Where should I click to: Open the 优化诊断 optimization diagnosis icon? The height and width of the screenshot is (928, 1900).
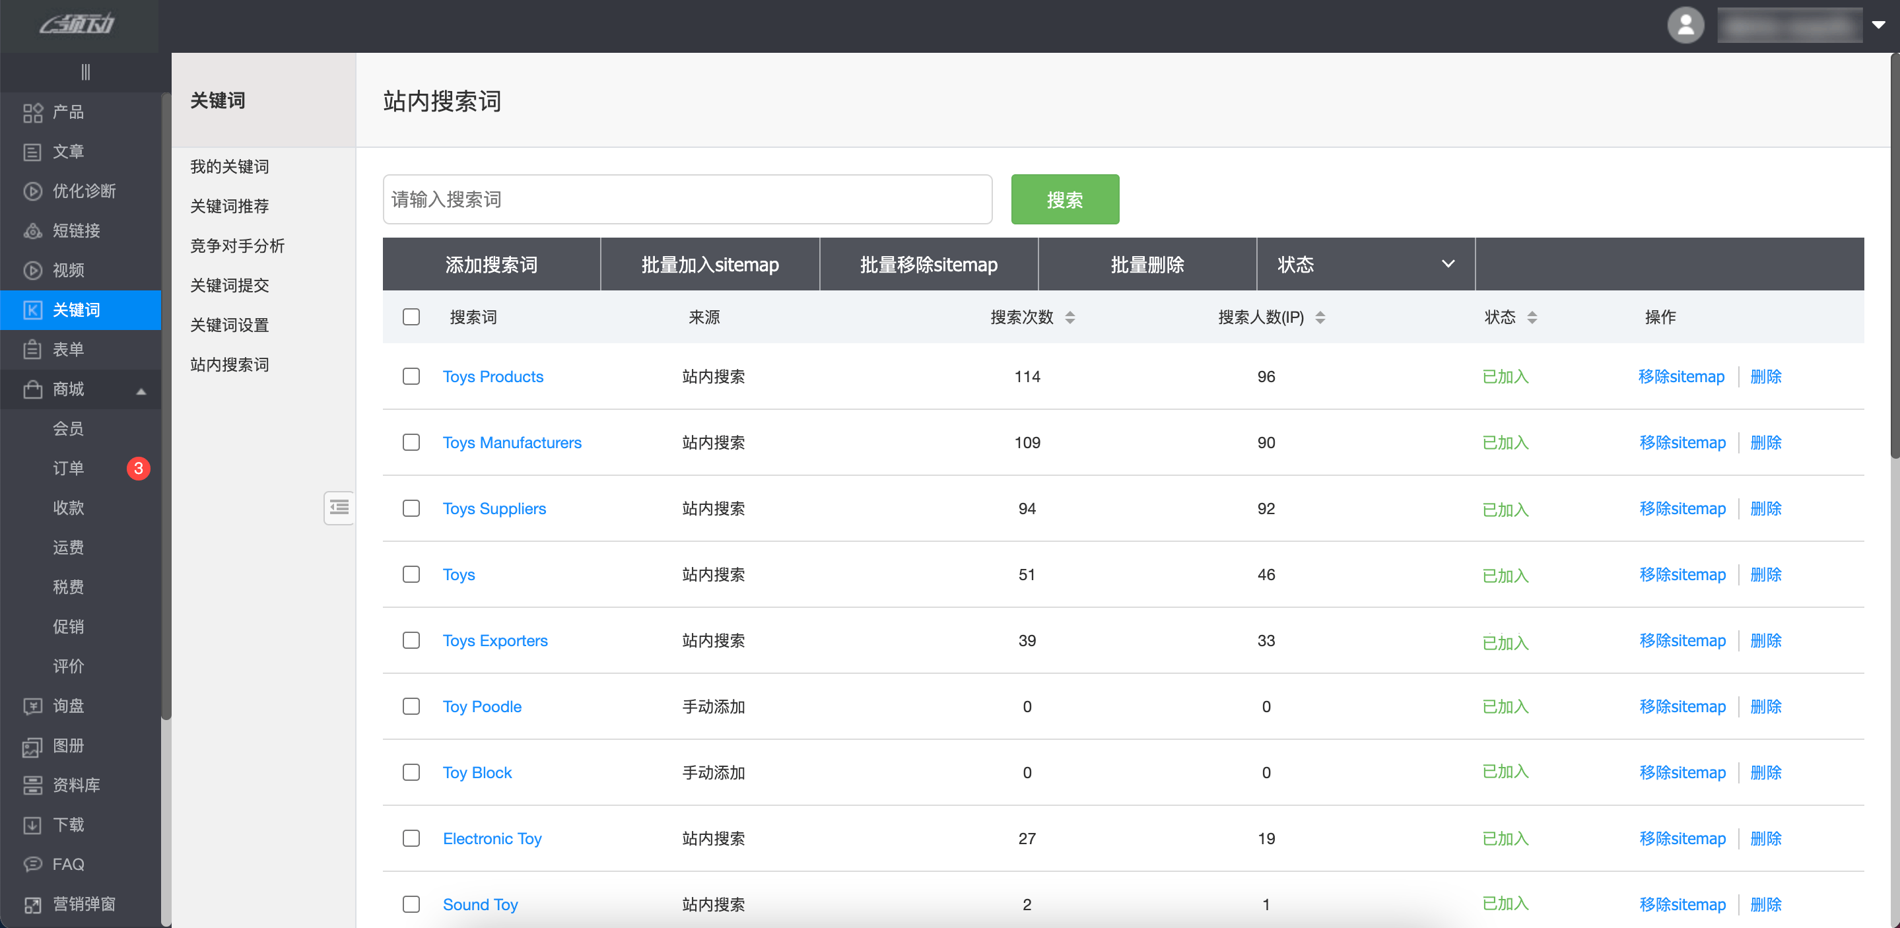coord(32,192)
